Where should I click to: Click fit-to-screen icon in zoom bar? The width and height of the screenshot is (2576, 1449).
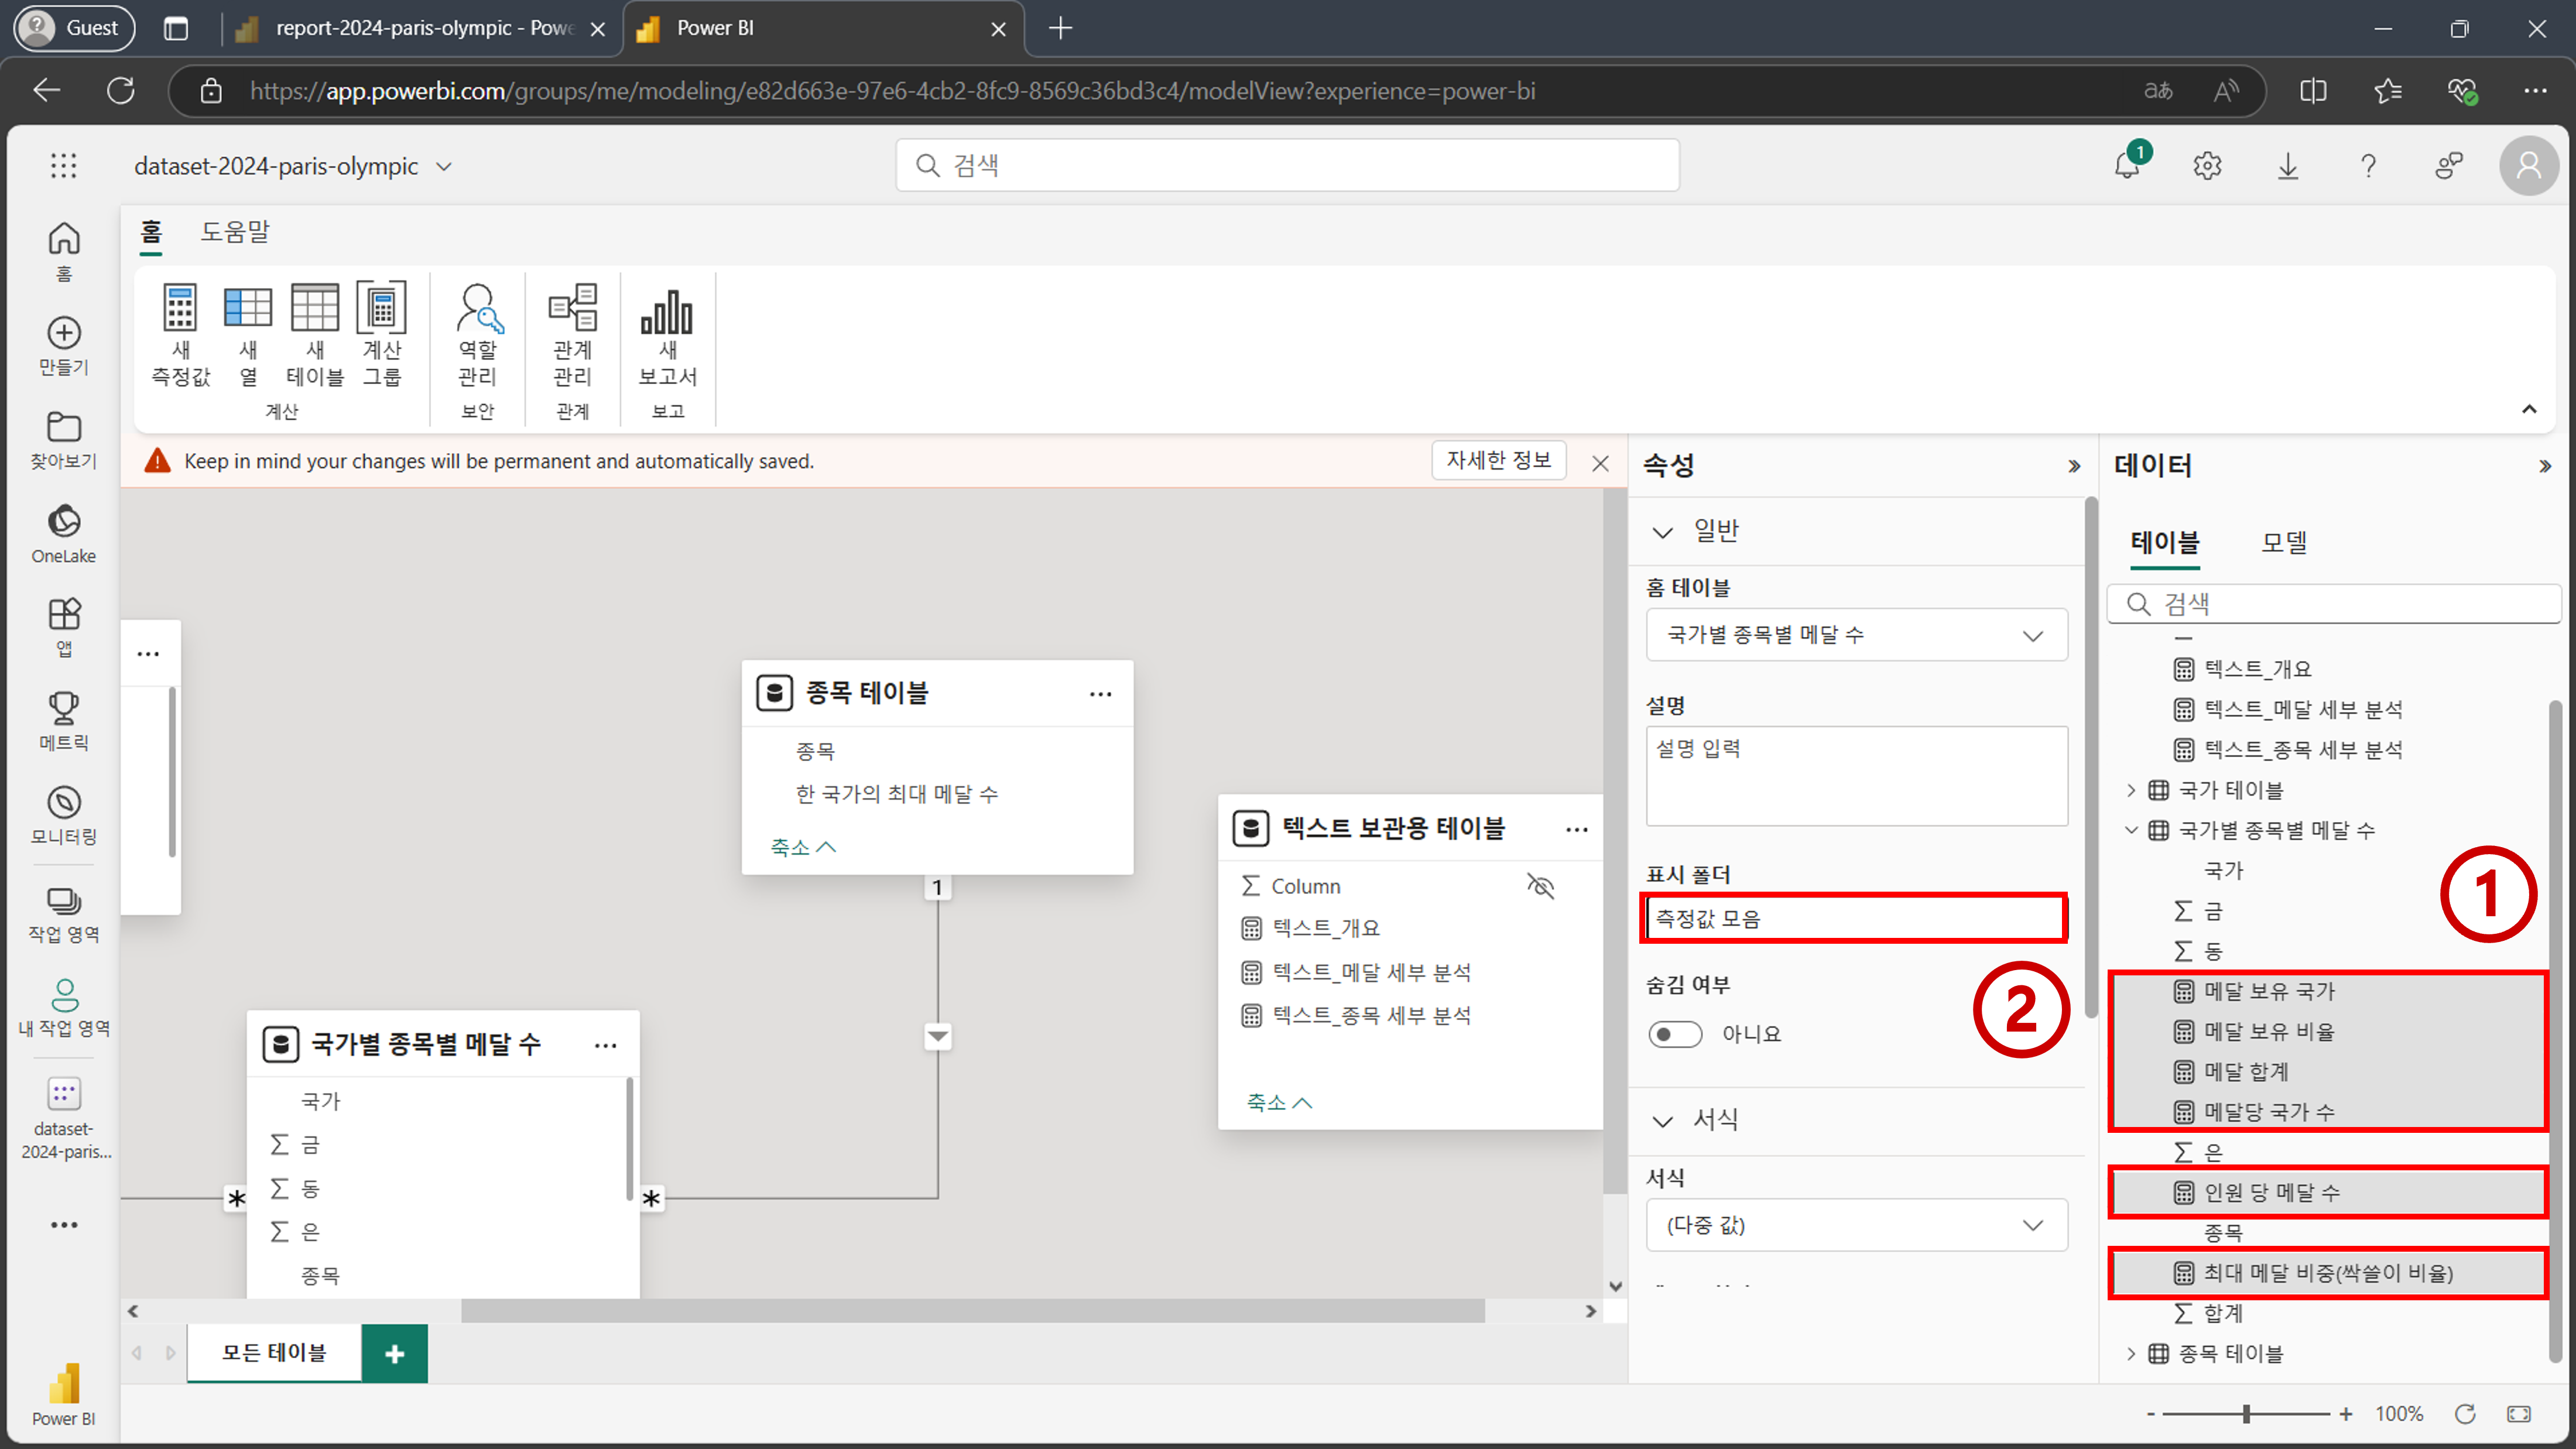(x=2519, y=1414)
